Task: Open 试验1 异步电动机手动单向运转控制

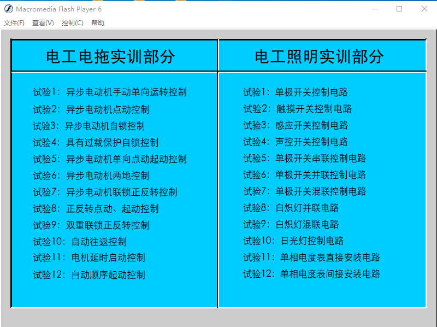Action: click(x=110, y=92)
